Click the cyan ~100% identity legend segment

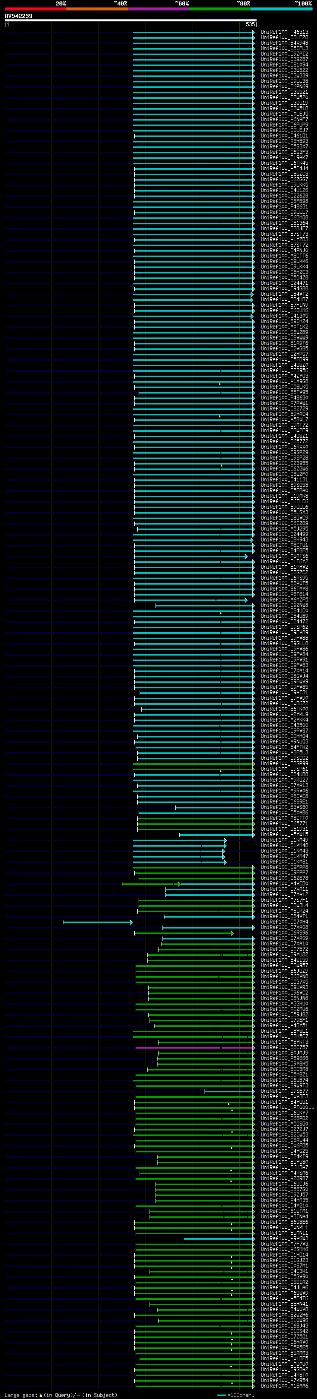282,9
